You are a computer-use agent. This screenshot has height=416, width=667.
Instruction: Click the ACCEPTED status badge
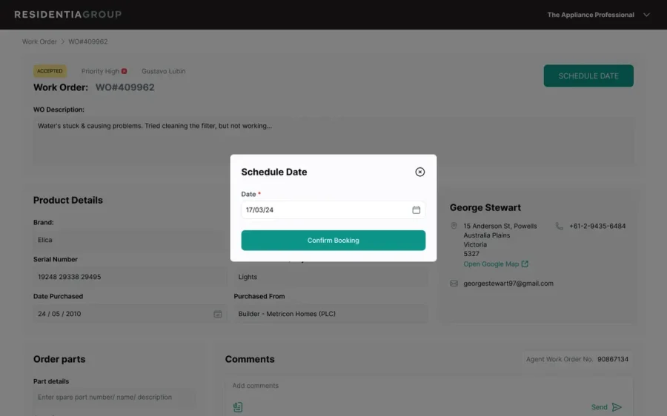[x=50, y=71]
